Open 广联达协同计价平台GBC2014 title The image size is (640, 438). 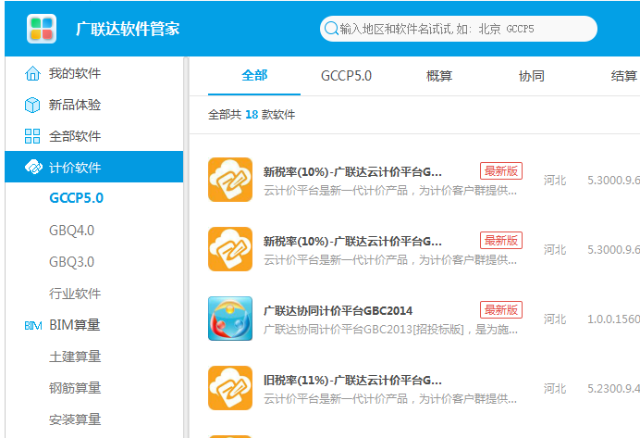click(x=338, y=311)
